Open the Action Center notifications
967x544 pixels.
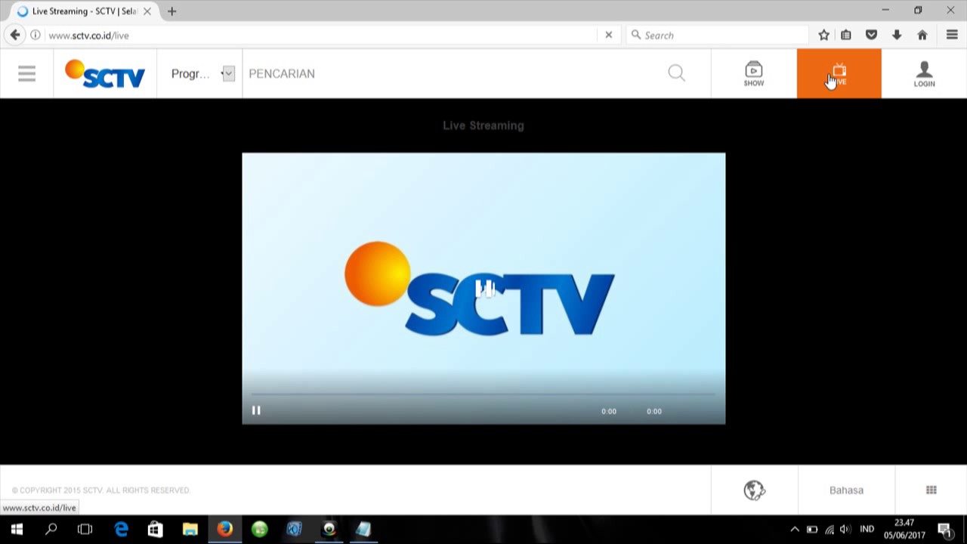(x=944, y=530)
